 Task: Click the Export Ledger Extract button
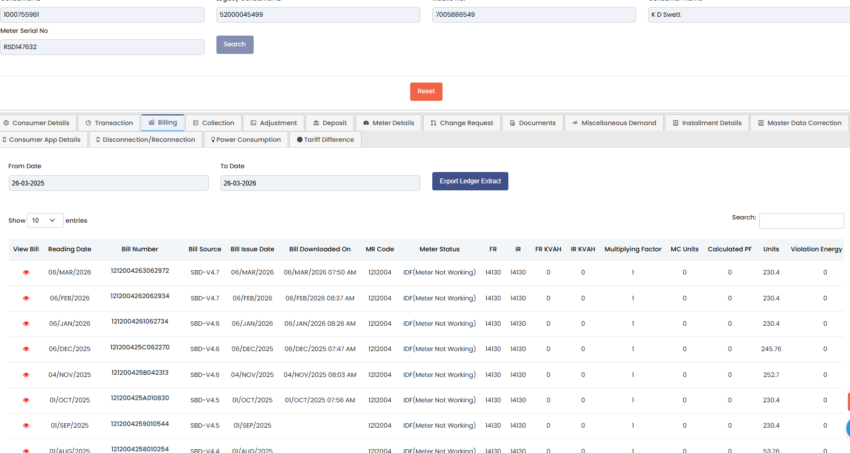click(470, 181)
